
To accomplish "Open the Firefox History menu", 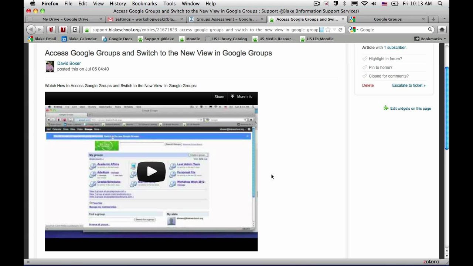I will [118, 4].
